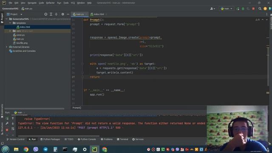
Task: Toggle the Bookmarks side tool window stripe
Action: click(x=2, y=111)
